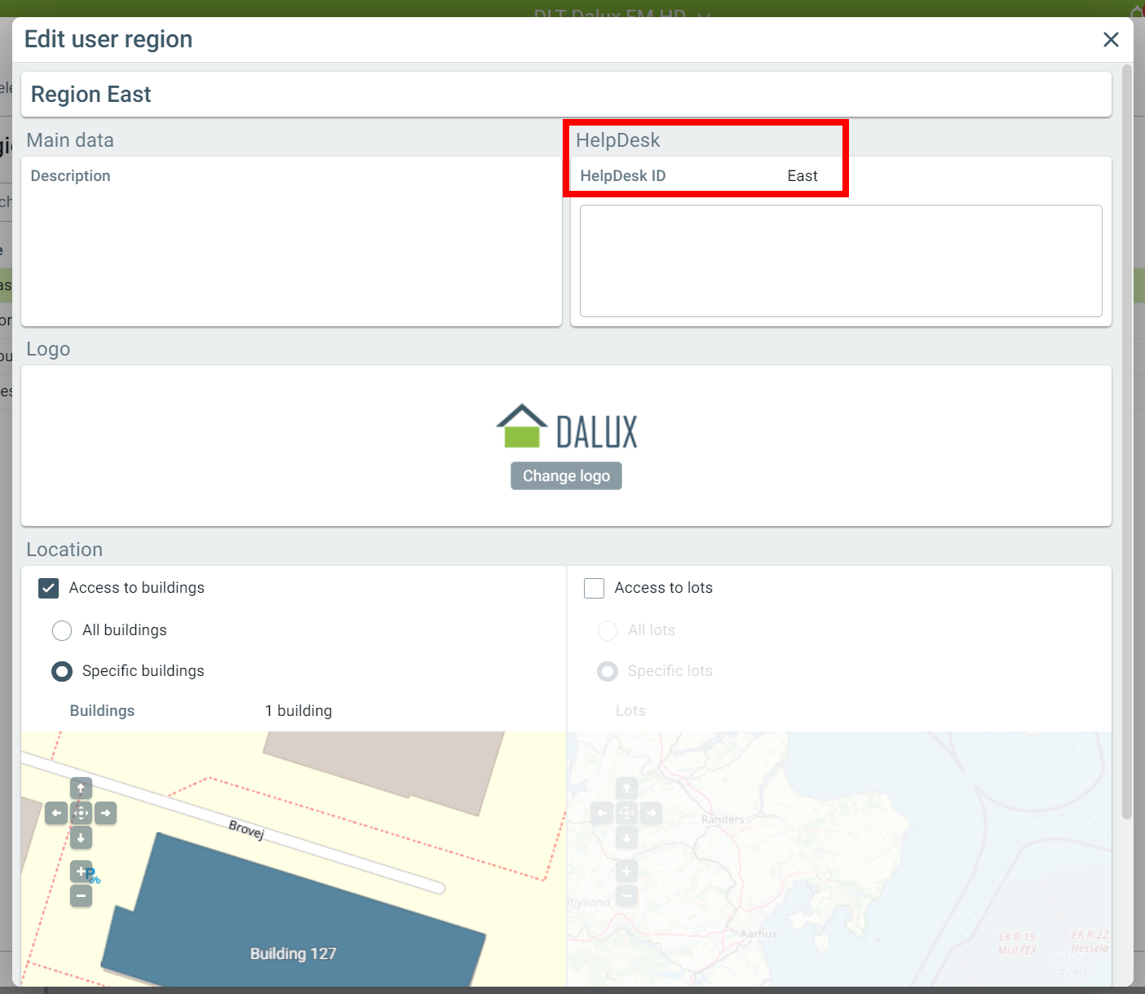This screenshot has height=994, width=1145.
Task: Select the Specific buildings radio option
Action: click(61, 671)
